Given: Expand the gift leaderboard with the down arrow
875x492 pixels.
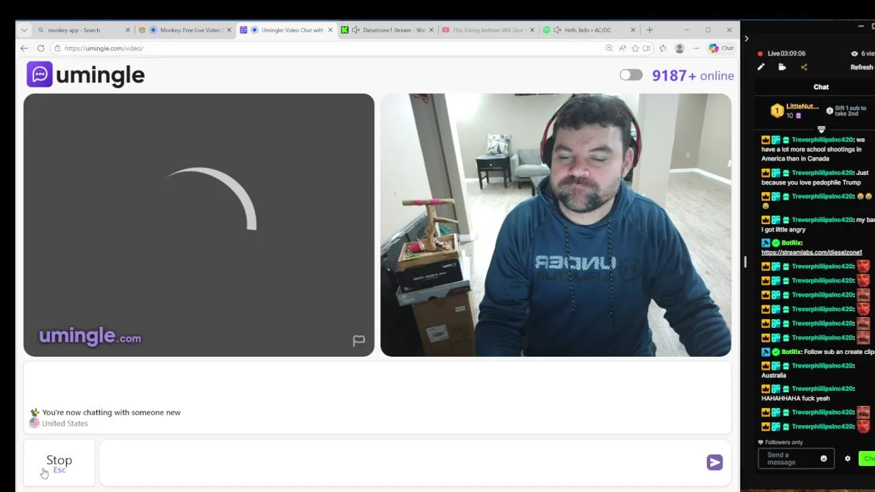Looking at the screenshot, I should pos(821,129).
